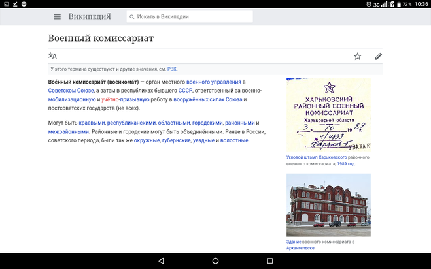
Task: Open the городскими link
Action: pos(207,123)
